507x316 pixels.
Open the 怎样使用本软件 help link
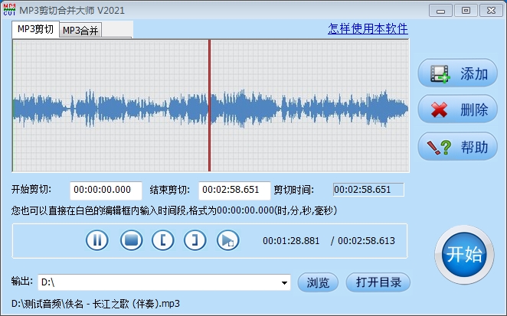pyautogui.click(x=368, y=29)
